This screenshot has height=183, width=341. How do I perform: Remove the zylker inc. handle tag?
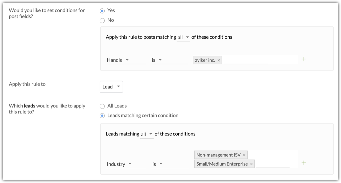219,60
